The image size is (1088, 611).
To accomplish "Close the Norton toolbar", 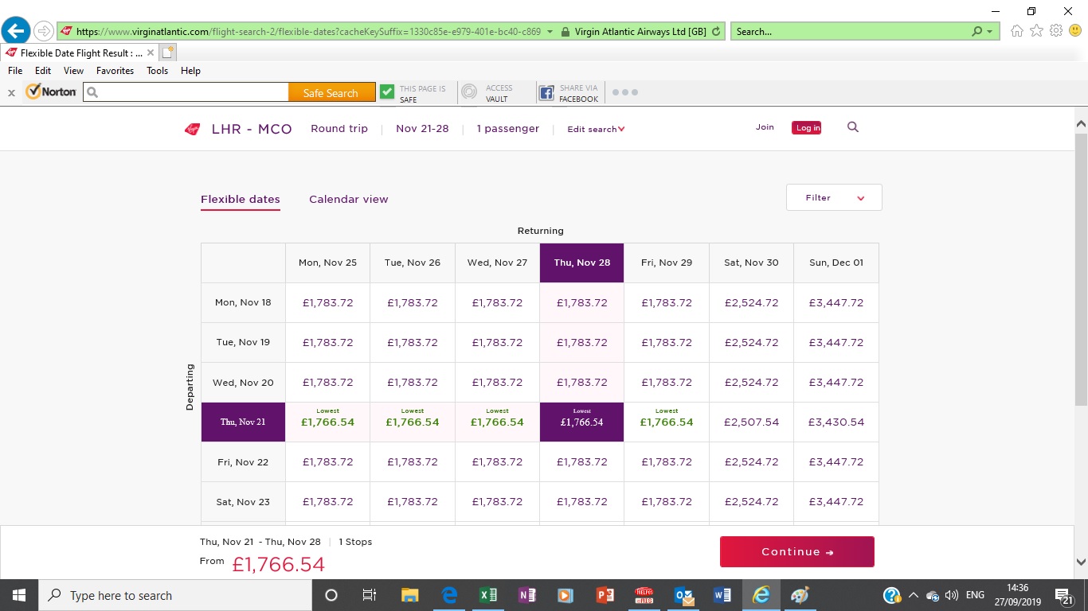I will [11, 93].
